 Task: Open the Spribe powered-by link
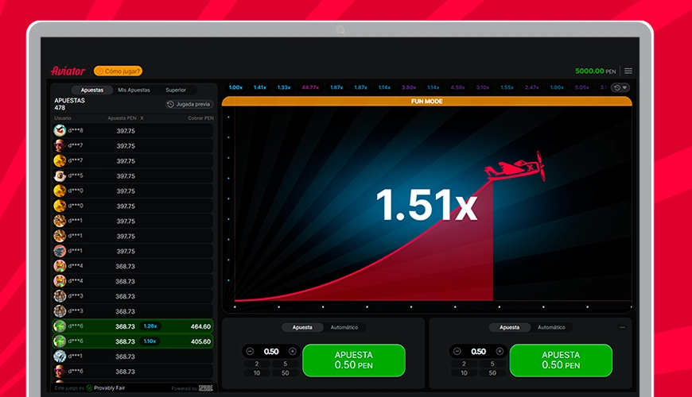[206, 388]
